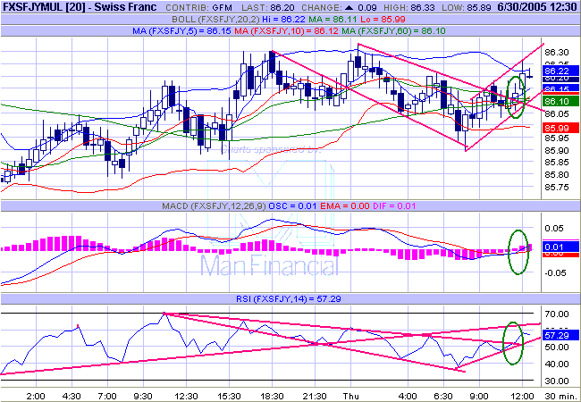Select the OSC = 0.01 MACD value
581x402 pixels.
pyautogui.click(x=292, y=206)
